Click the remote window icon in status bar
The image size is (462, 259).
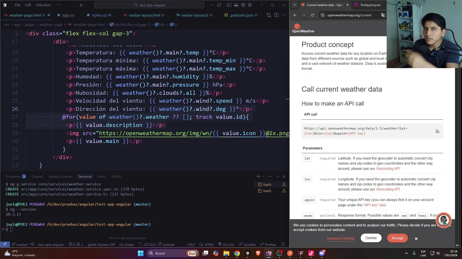tap(5, 244)
